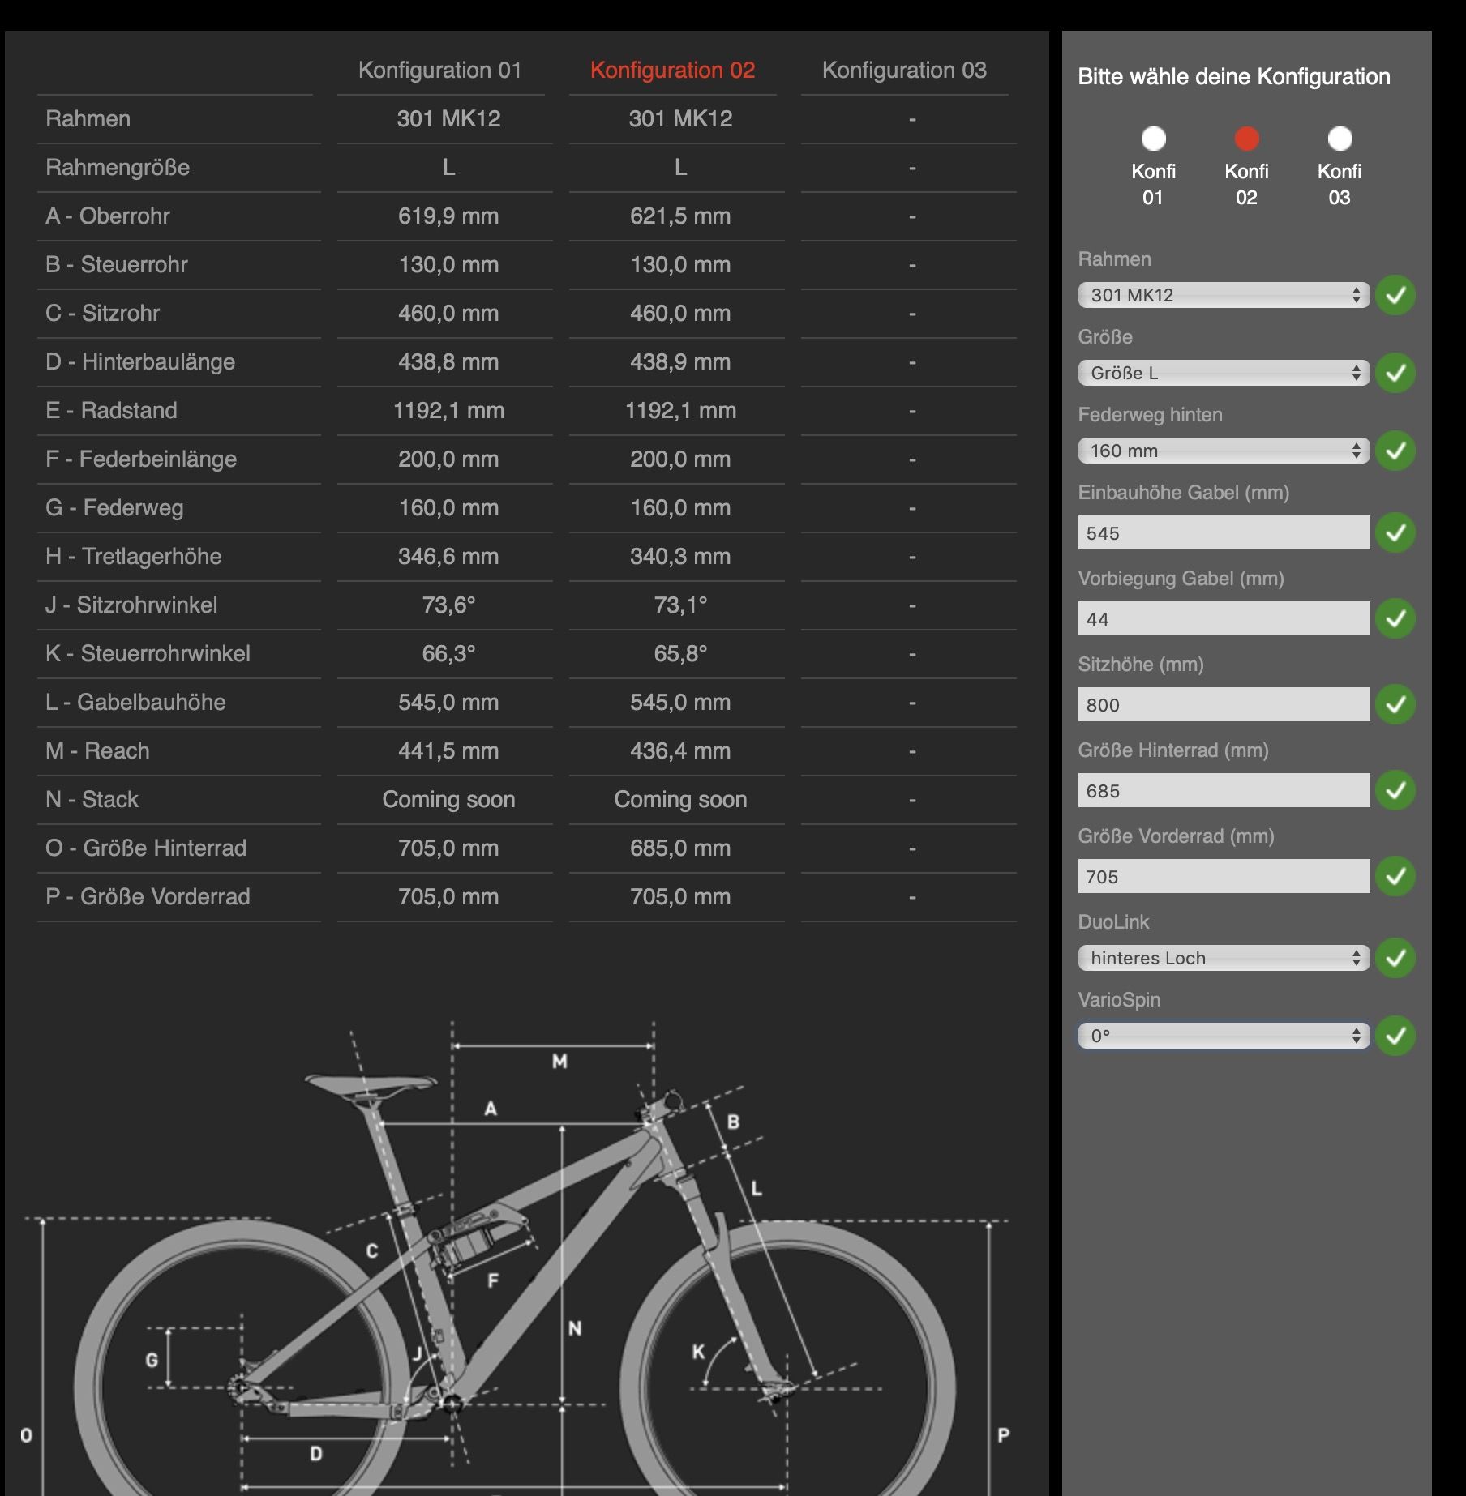This screenshot has width=1466, height=1496.
Task: Click the 'Rahmengröße' row label
Action: click(x=118, y=168)
